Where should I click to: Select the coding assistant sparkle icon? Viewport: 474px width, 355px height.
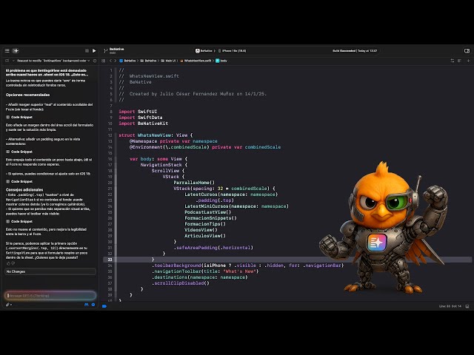(16, 51)
